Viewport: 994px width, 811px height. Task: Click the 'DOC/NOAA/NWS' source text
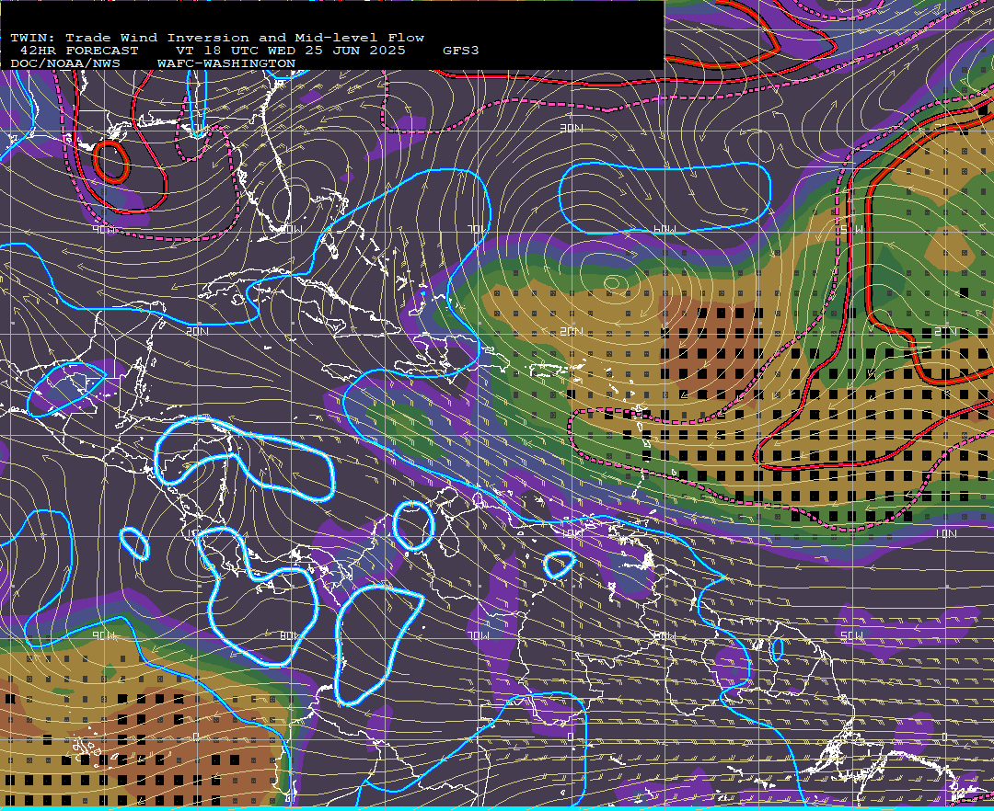[64, 64]
